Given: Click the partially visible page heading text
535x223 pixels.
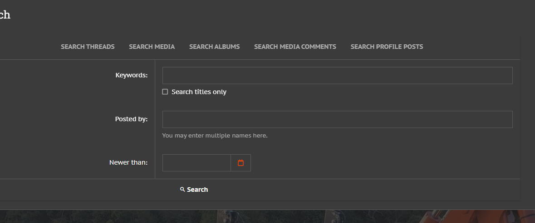Looking at the screenshot, I should point(5,15).
